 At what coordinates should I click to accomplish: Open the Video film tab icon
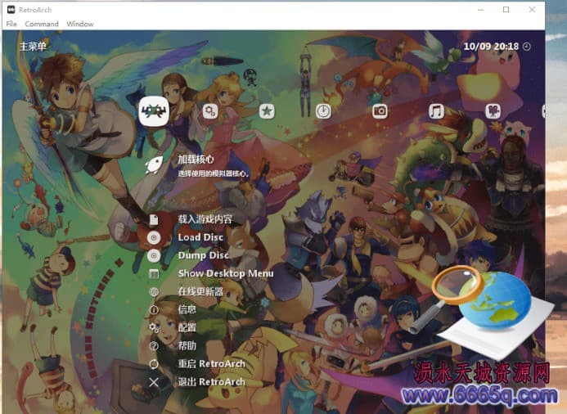tap(493, 111)
